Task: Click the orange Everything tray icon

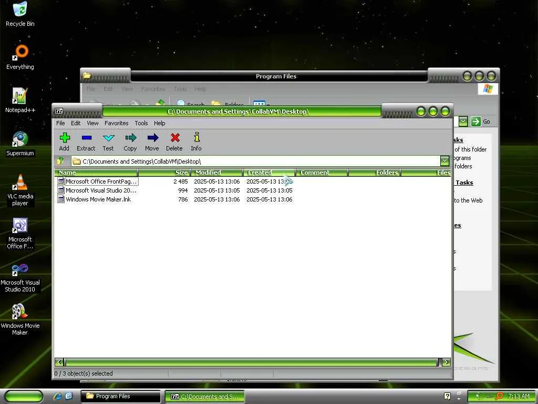Action: tap(500, 396)
